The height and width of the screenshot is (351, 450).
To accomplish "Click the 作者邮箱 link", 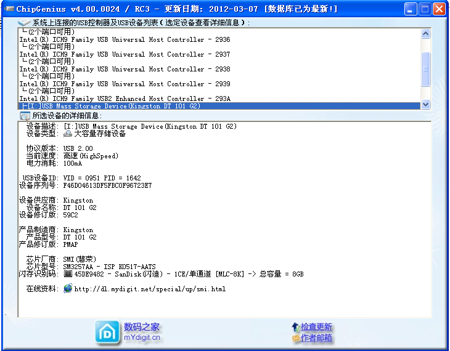I will click(x=316, y=338).
